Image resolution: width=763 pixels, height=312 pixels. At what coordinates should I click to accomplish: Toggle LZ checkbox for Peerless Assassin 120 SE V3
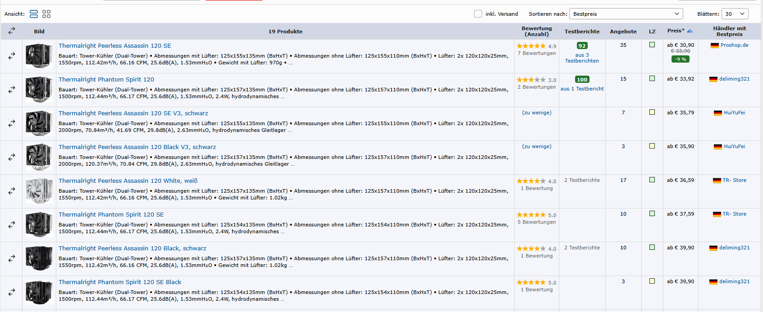tap(652, 112)
